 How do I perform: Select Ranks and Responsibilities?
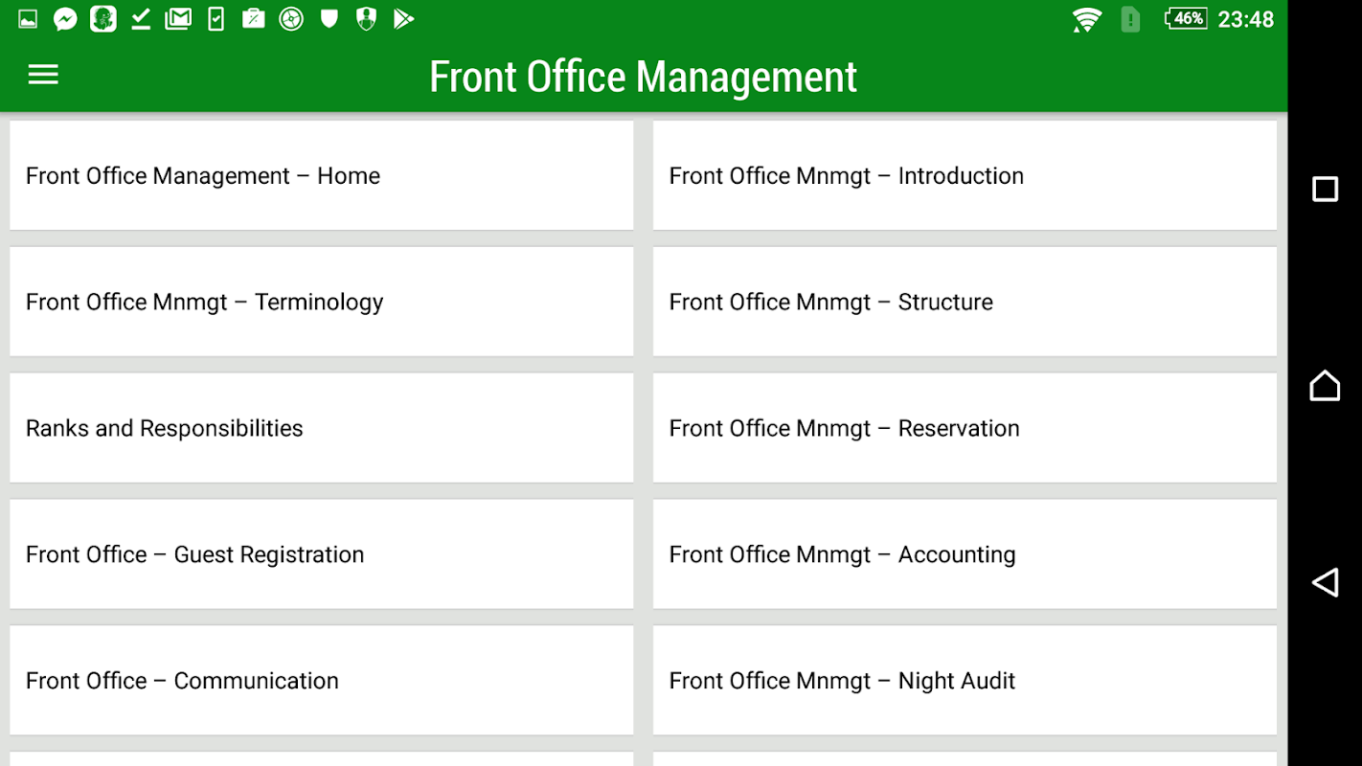(x=322, y=428)
